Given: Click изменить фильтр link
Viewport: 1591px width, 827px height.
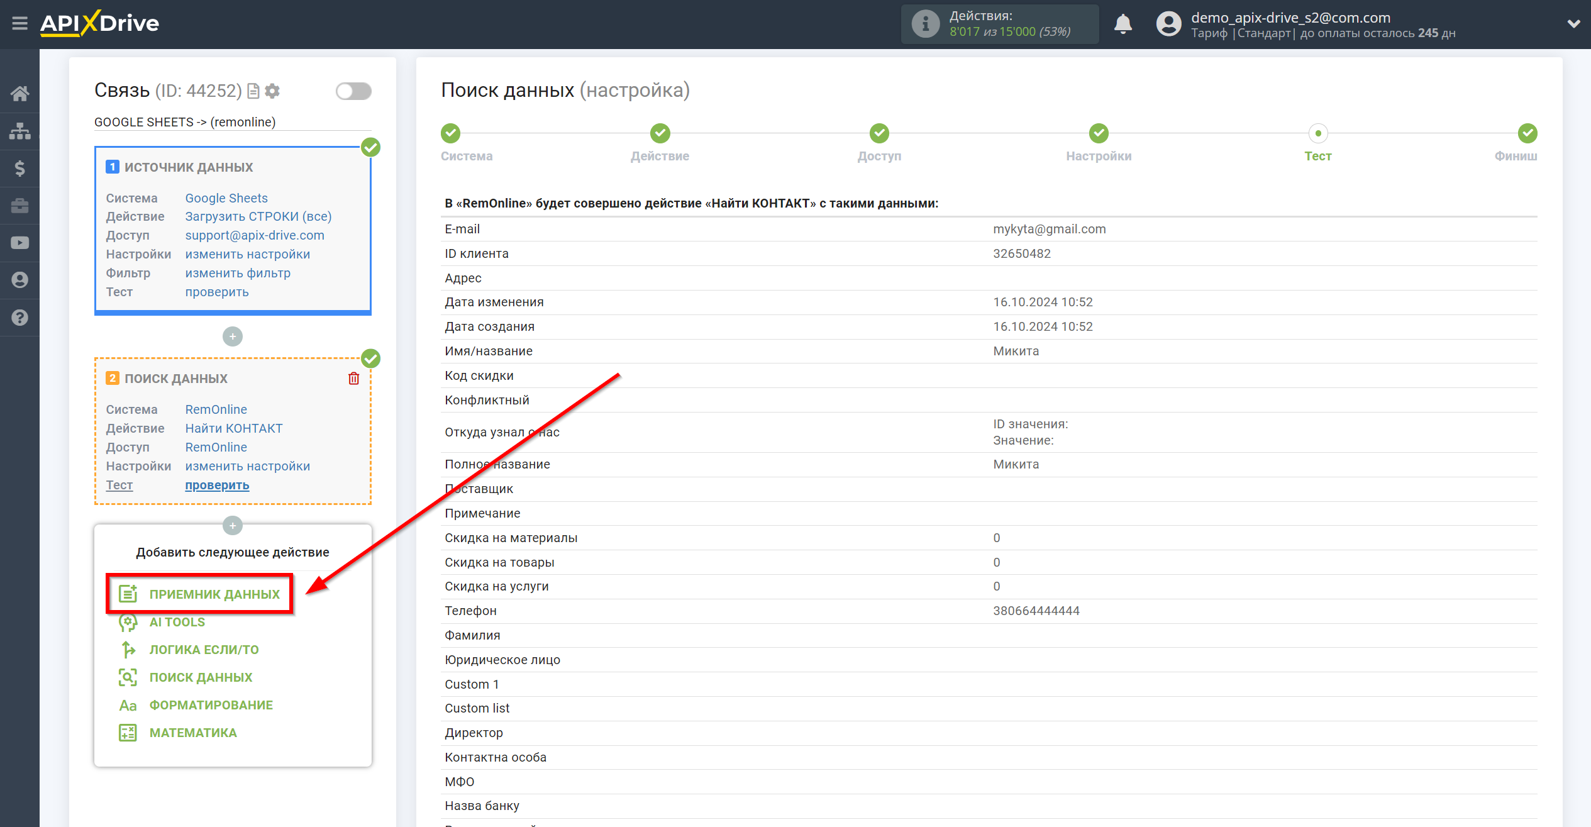Looking at the screenshot, I should [x=238, y=273].
